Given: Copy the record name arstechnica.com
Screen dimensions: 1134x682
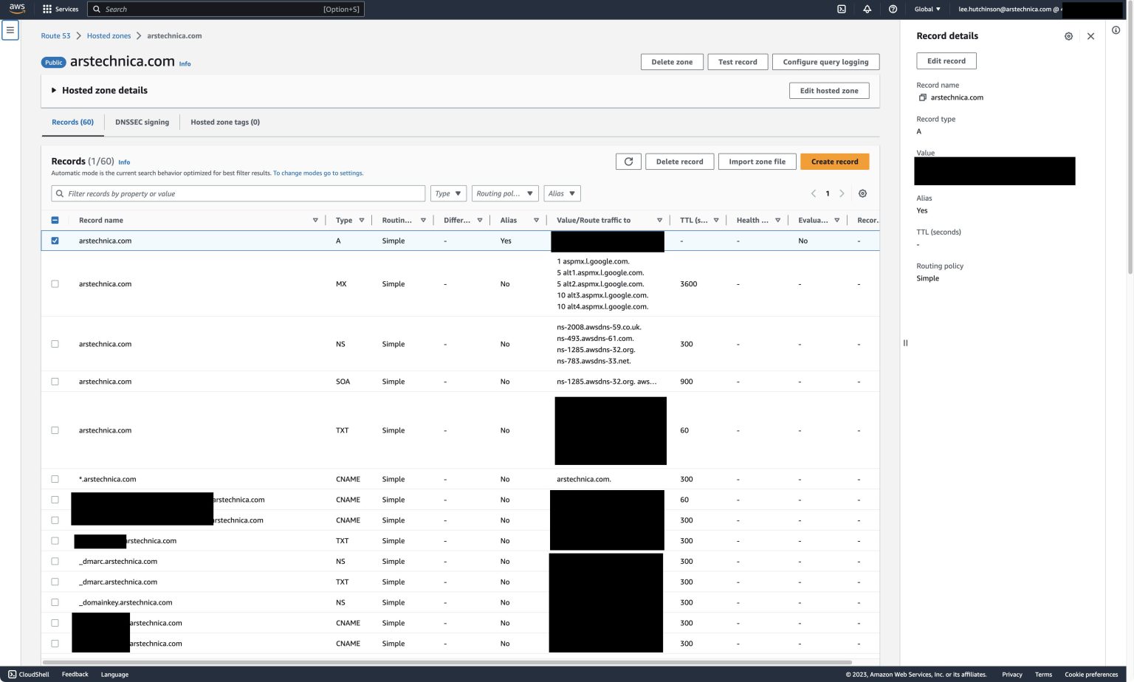Looking at the screenshot, I should (922, 97).
